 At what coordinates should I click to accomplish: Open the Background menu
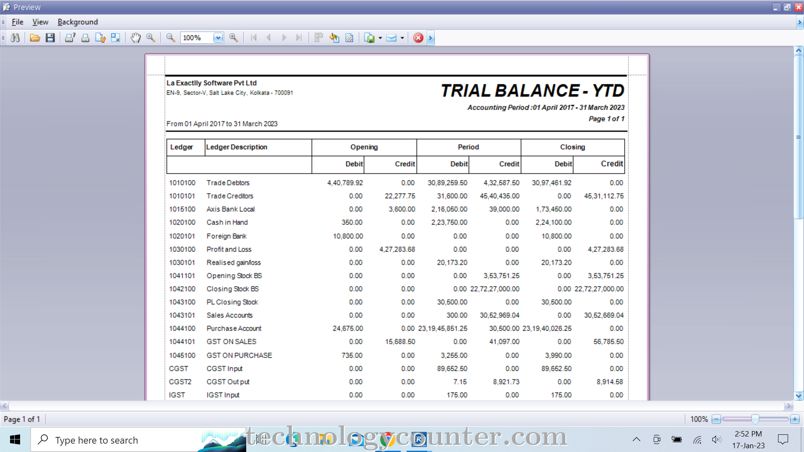(x=77, y=22)
